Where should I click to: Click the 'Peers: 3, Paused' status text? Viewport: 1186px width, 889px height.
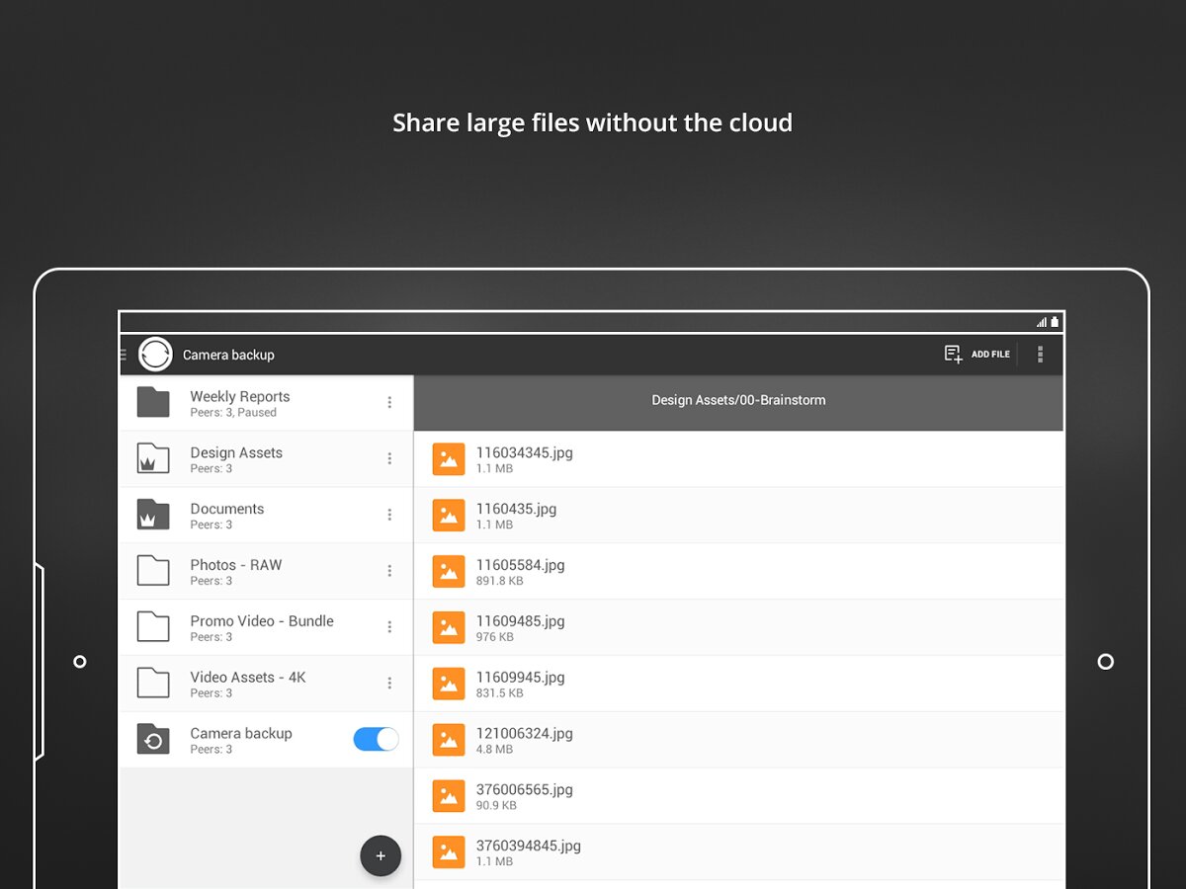click(x=233, y=413)
